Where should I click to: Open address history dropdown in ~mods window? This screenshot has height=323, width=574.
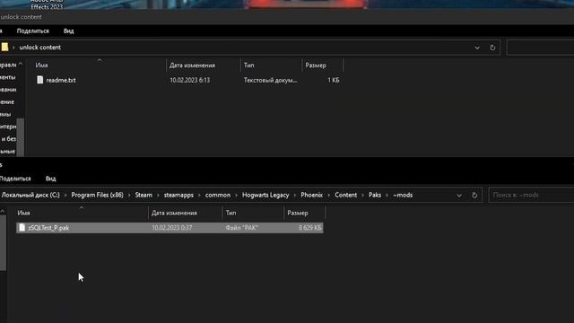[x=459, y=196]
